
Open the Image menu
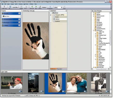tap(12, 4)
